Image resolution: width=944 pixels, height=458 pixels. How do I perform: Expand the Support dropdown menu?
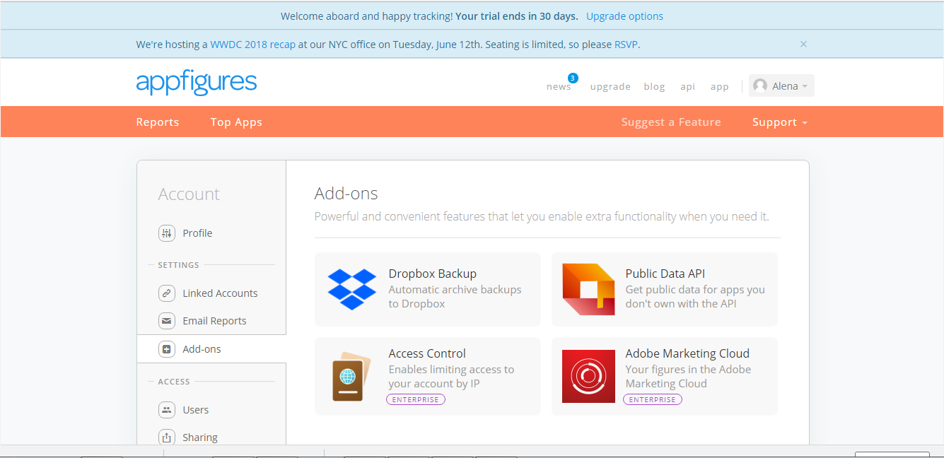tap(779, 122)
